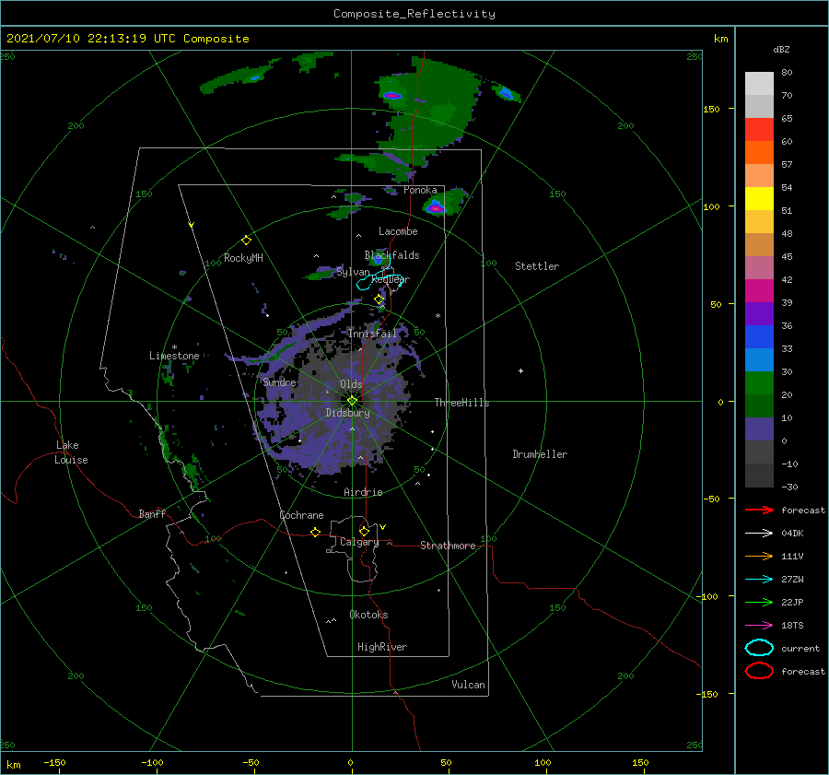Click the km unit label at top right
The height and width of the screenshot is (775, 829).
coord(720,39)
